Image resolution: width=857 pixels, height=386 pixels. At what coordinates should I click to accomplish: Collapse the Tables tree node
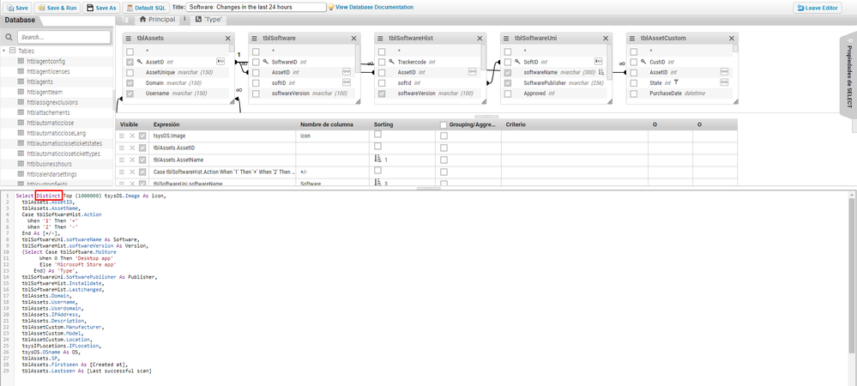point(5,51)
